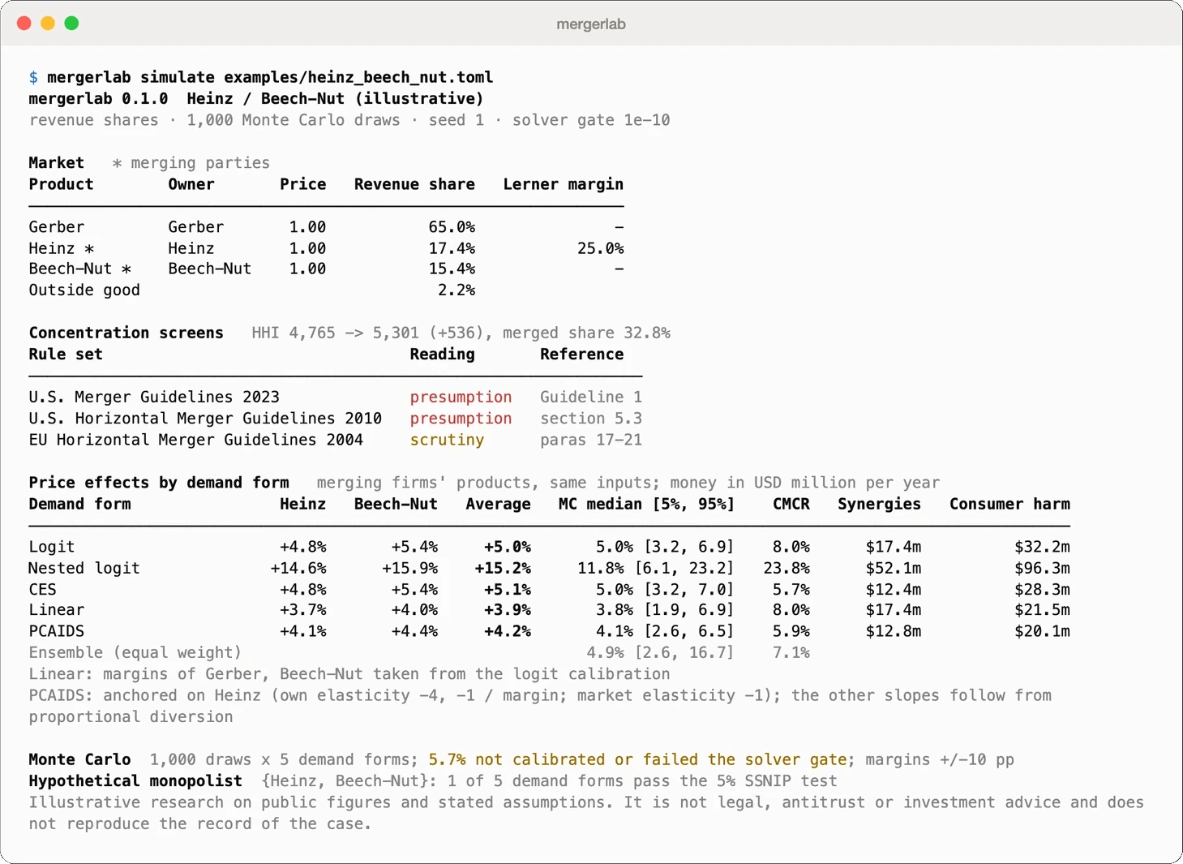This screenshot has width=1183, height=864.
Task: Click the 'Ensemble (equal weight)' row label
Action: click(135, 653)
